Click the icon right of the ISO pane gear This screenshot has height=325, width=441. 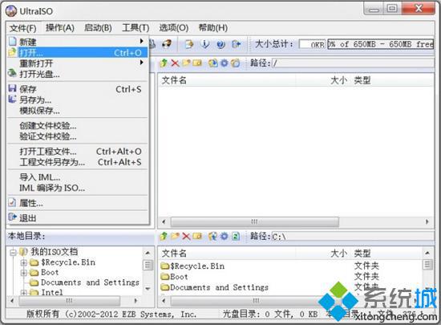236,63
